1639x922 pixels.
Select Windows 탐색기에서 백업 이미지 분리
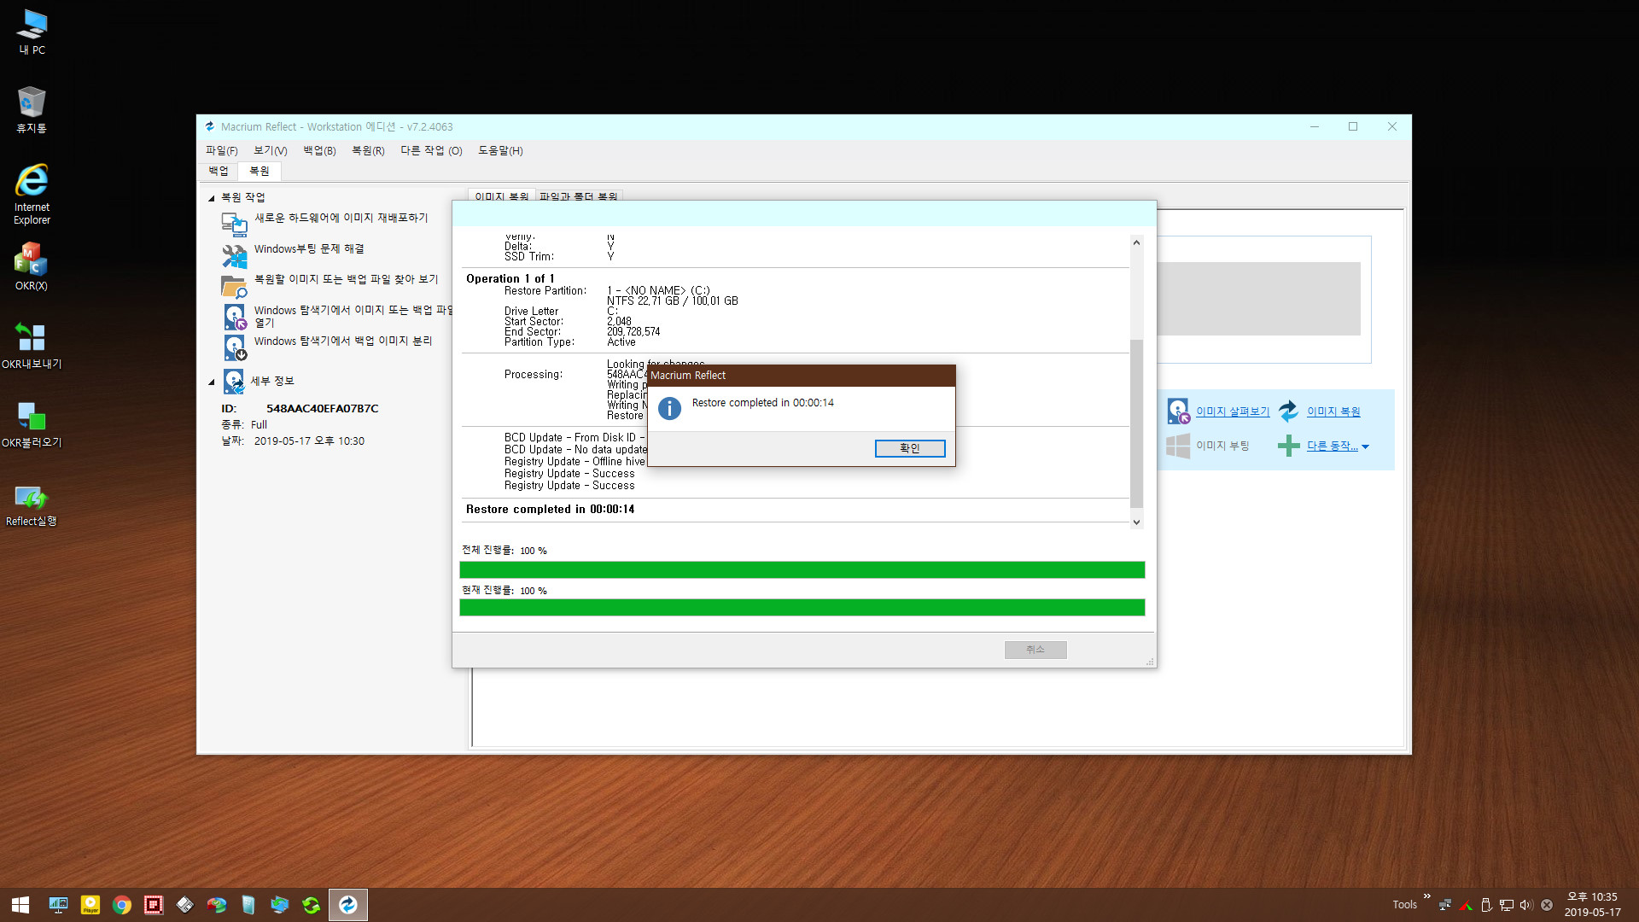coord(343,341)
